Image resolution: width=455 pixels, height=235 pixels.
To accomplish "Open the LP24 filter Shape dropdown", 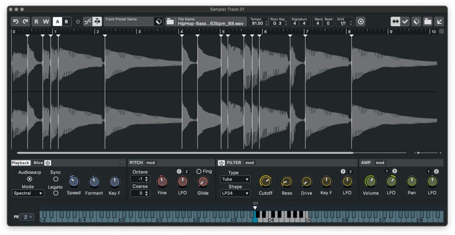I will click(x=235, y=193).
